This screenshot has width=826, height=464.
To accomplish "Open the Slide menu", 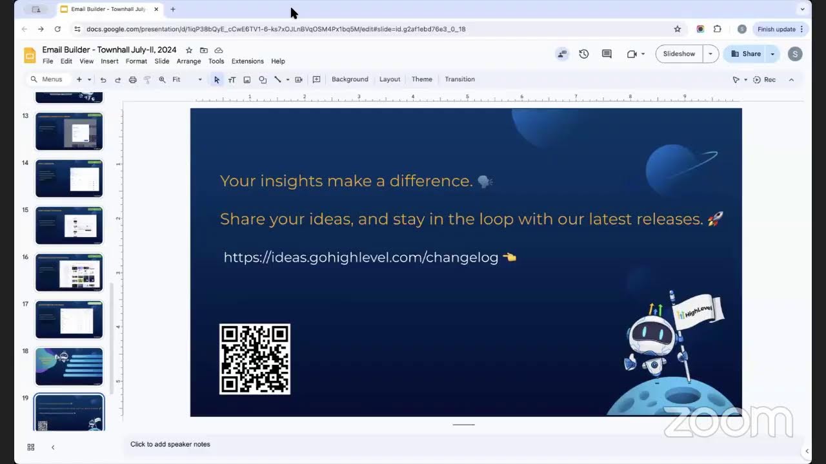I will pos(162,61).
